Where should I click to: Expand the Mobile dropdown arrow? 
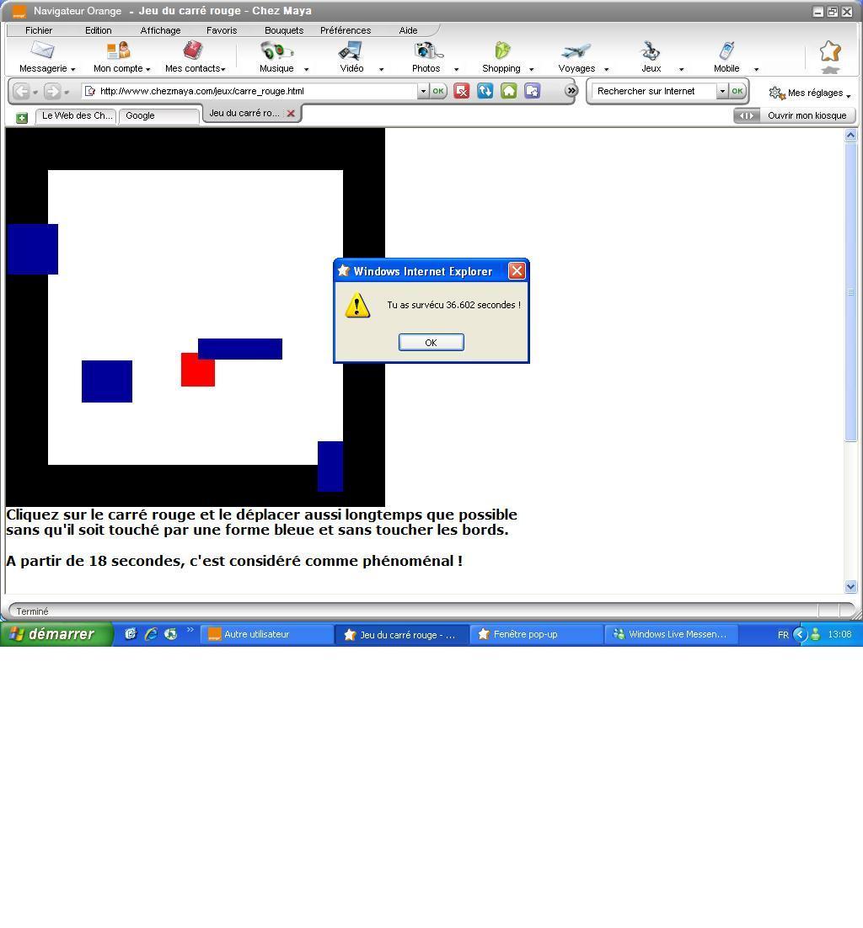[756, 69]
